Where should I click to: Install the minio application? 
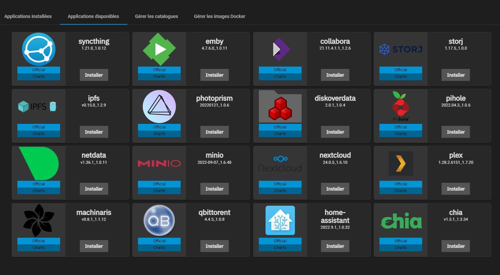coord(214,189)
